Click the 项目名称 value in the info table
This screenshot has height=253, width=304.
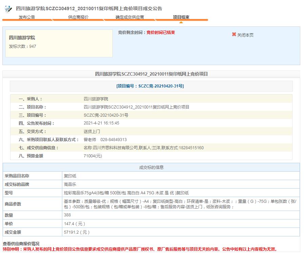click(136, 107)
